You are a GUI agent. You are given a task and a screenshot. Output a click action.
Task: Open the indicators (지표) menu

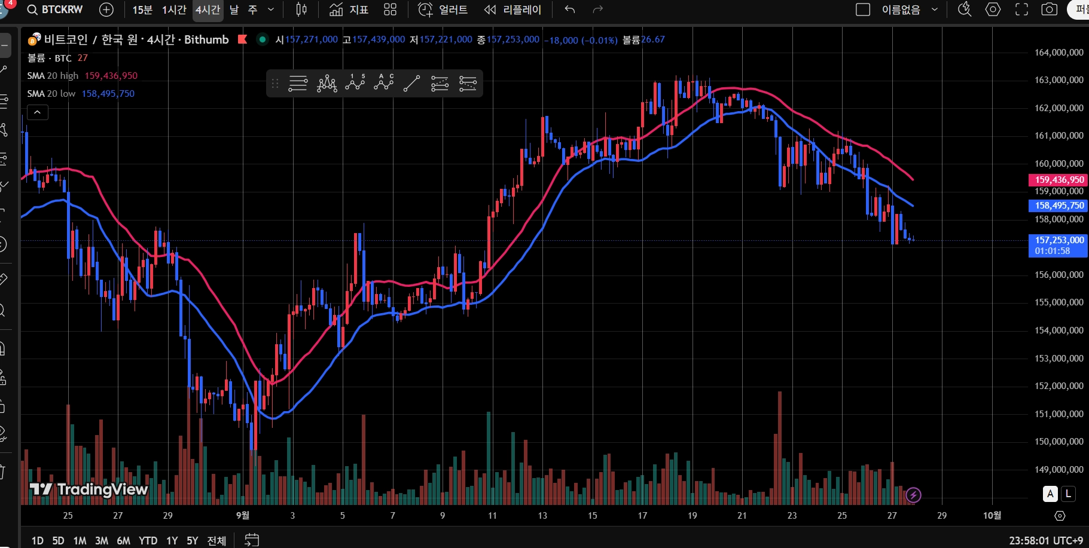click(x=349, y=10)
